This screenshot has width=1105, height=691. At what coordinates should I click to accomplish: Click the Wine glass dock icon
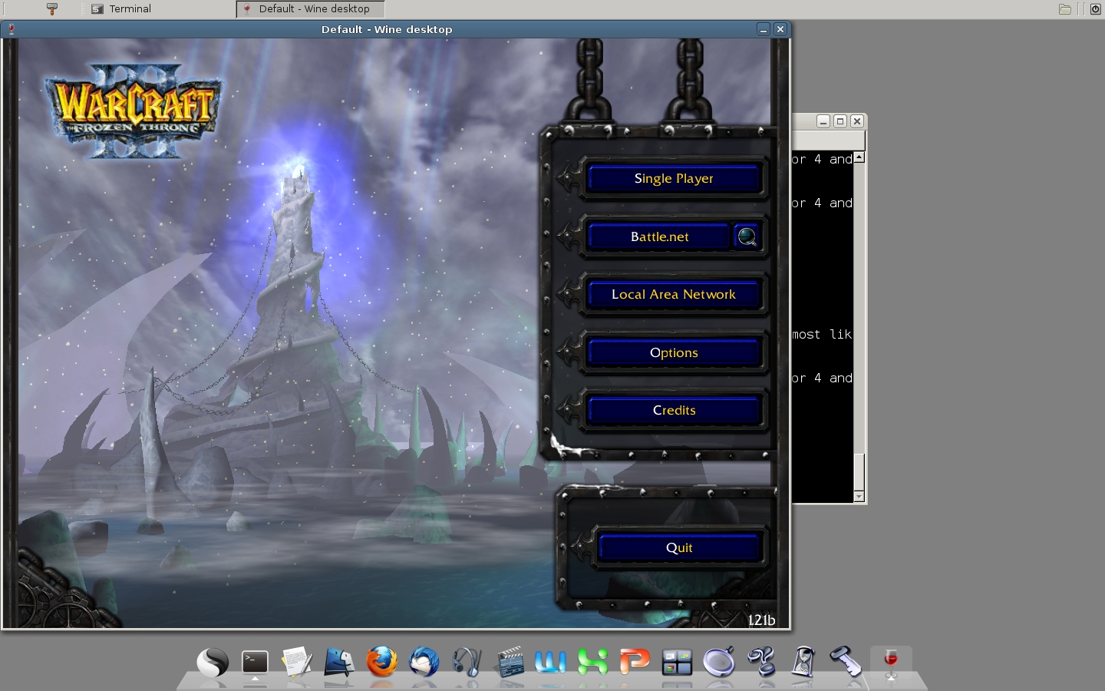pyautogui.click(x=891, y=662)
